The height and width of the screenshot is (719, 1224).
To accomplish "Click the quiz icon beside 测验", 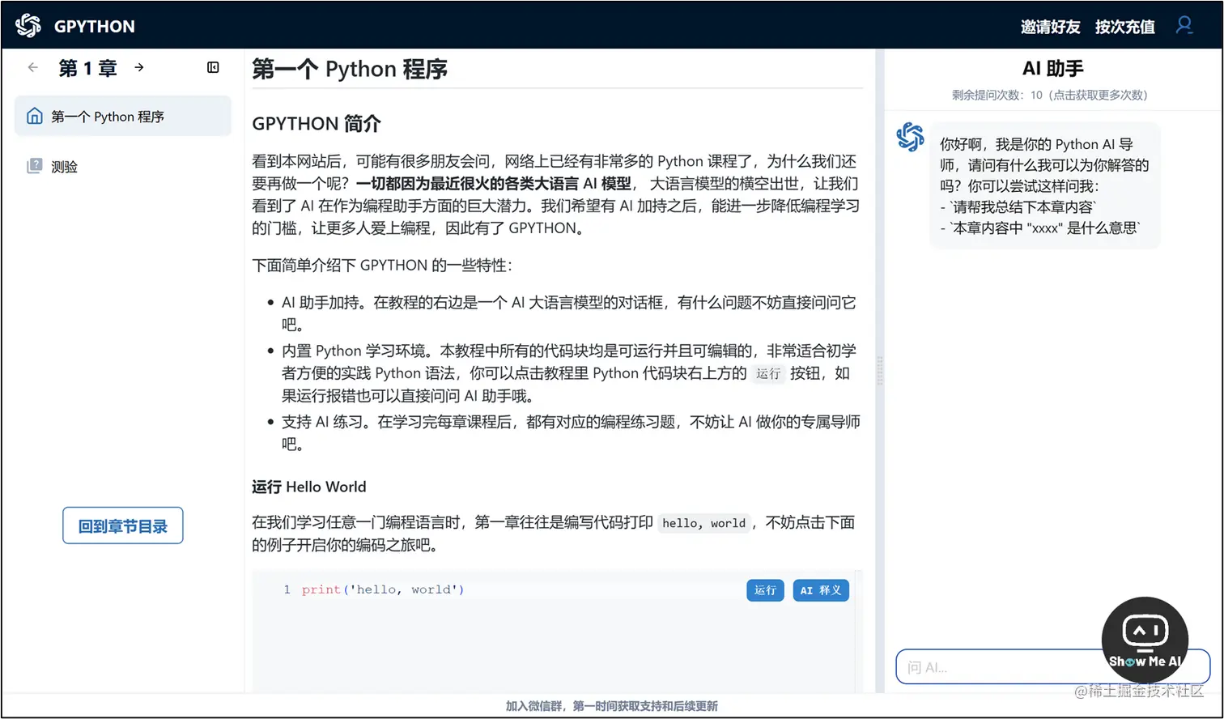I will (34, 166).
